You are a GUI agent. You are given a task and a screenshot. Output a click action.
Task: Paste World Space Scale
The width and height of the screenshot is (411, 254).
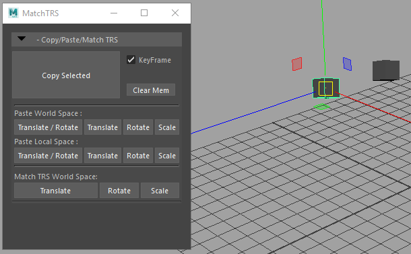pos(167,127)
